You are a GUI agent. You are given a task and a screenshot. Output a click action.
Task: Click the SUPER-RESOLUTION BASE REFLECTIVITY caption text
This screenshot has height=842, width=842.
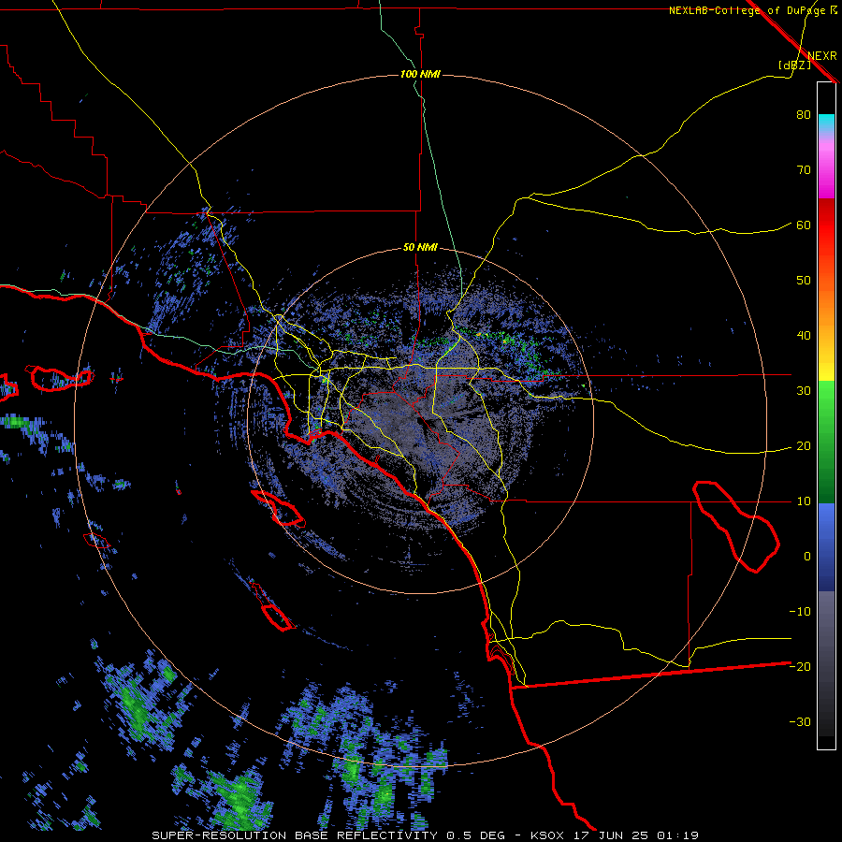point(294,835)
